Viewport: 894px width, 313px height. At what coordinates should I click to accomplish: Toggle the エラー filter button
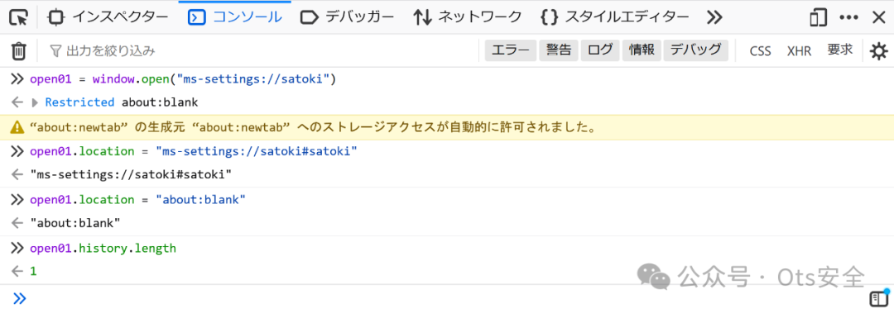[510, 50]
